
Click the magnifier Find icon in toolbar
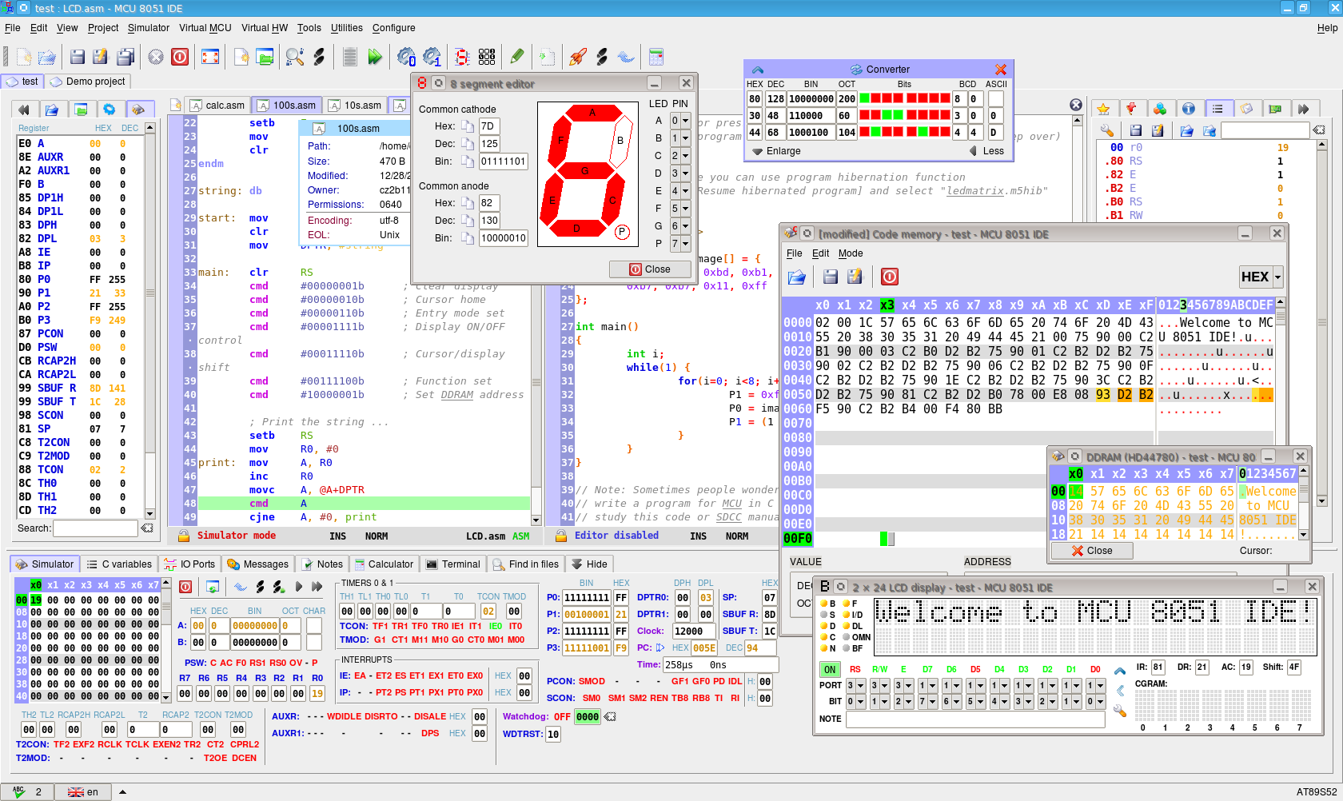(295, 57)
